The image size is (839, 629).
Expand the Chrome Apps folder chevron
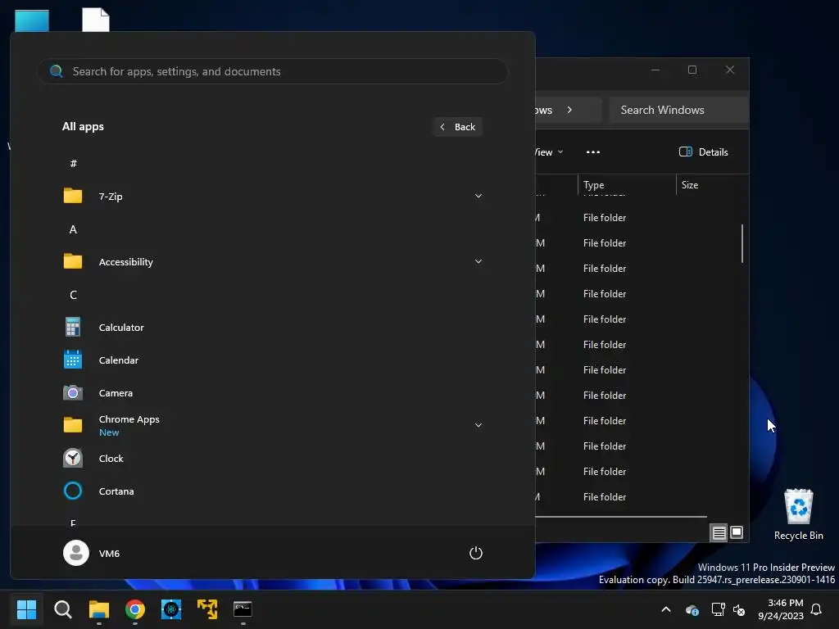(478, 425)
